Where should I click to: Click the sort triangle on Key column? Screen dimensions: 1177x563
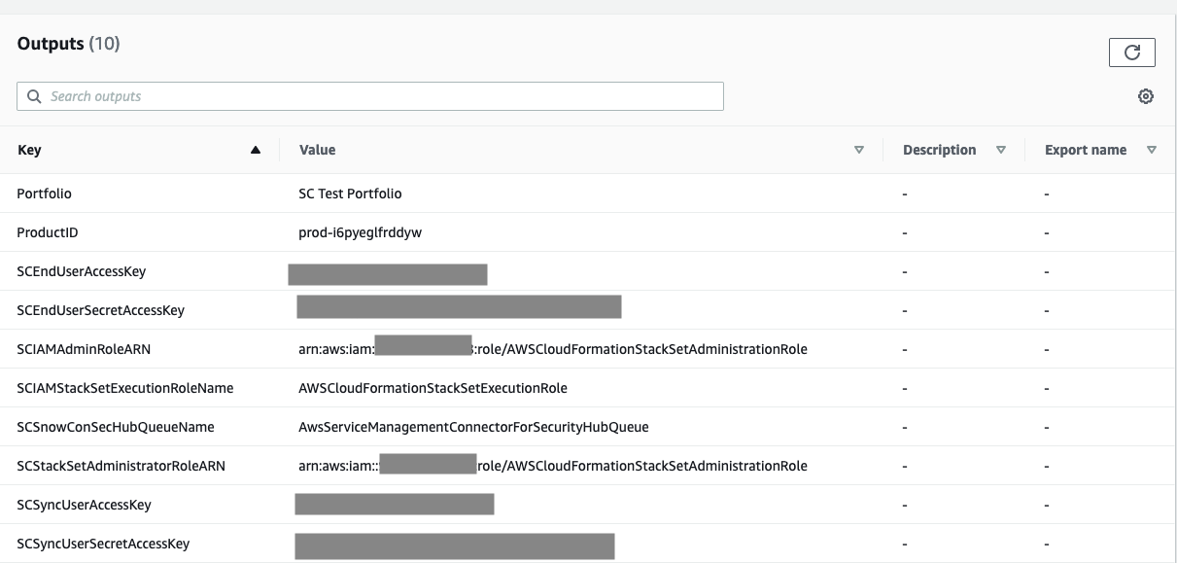255,149
